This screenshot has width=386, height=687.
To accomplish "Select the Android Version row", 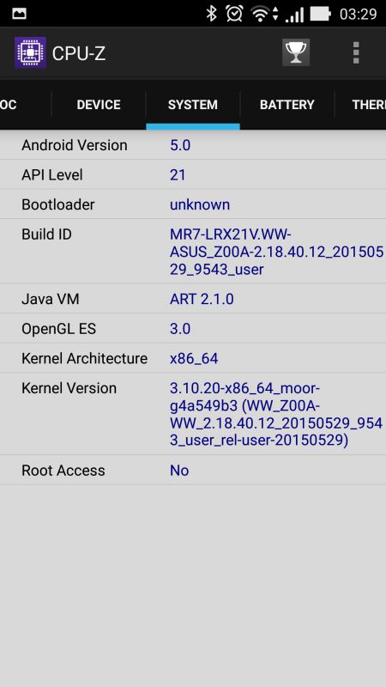I will point(193,145).
